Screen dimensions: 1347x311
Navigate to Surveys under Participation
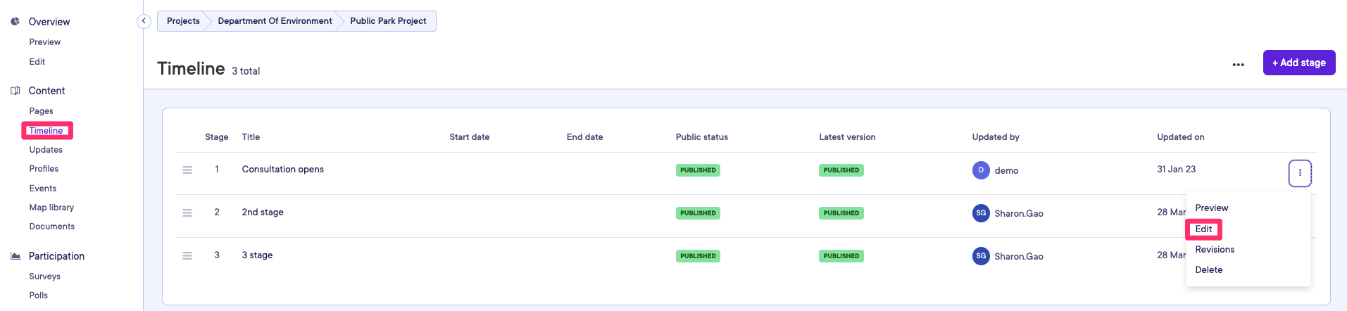(x=44, y=277)
